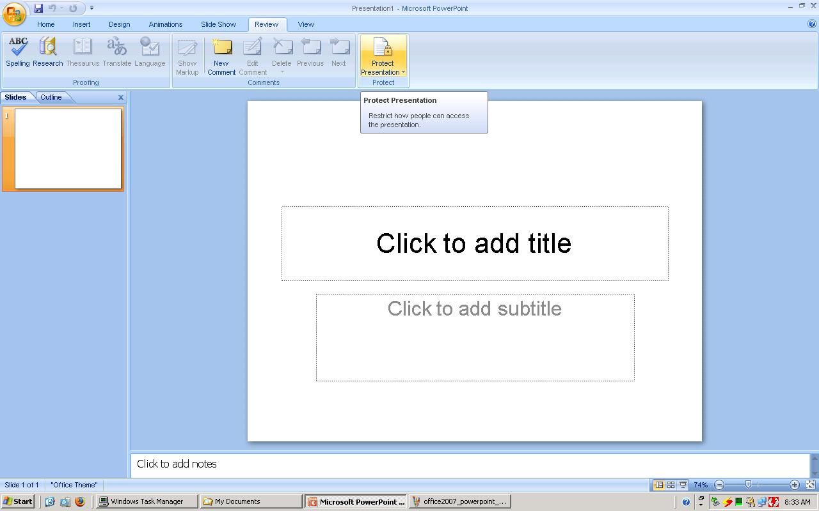Click the Language icon
This screenshot has width=819, height=511.
[x=150, y=52]
